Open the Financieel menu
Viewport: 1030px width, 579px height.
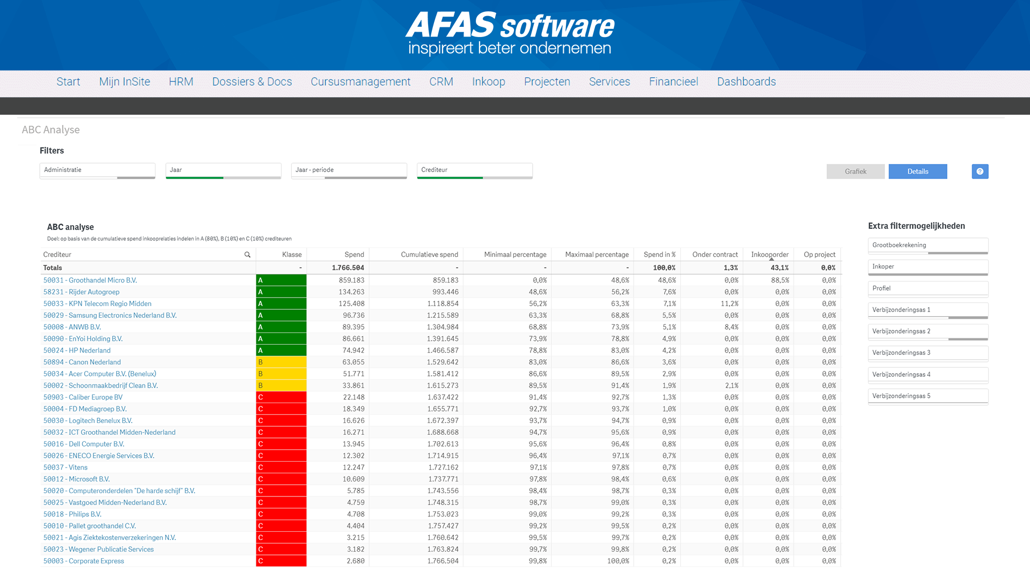pos(674,81)
